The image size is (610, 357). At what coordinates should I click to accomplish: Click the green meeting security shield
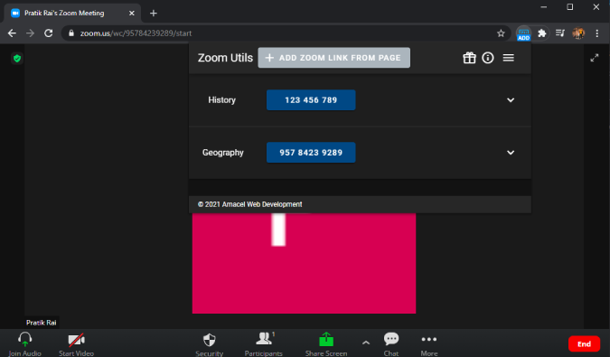click(17, 59)
